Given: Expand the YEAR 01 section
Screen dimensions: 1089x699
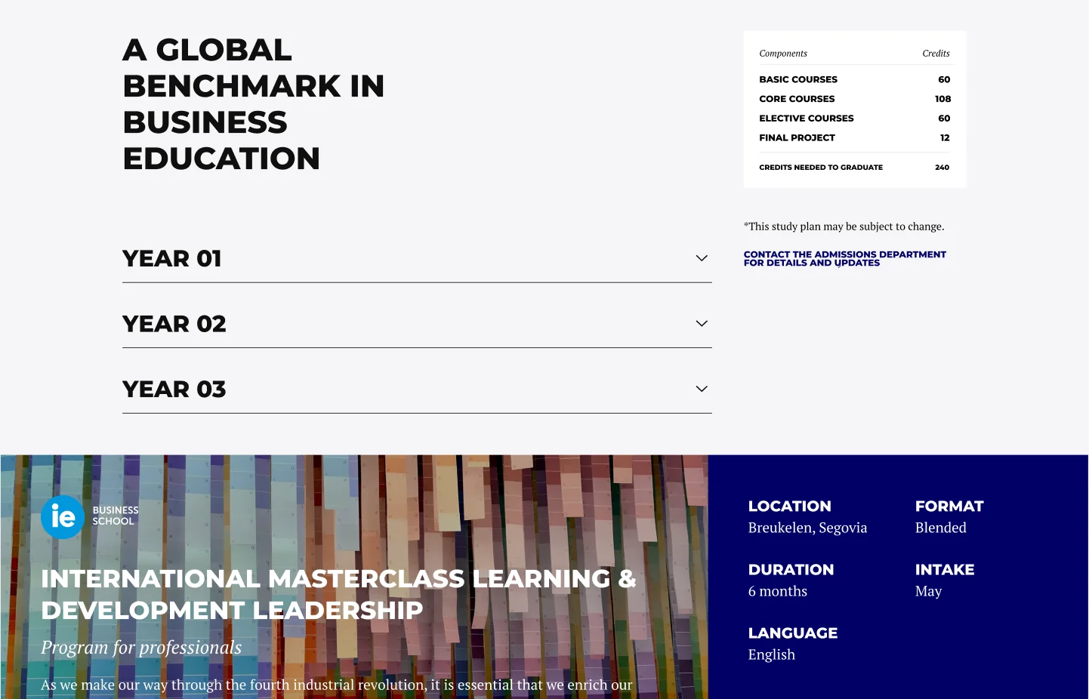Looking at the screenshot, I should [417, 258].
